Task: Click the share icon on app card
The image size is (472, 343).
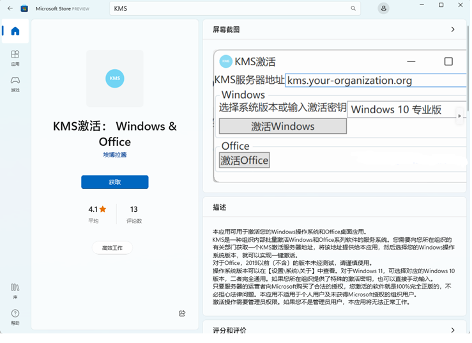Action: tap(182, 314)
